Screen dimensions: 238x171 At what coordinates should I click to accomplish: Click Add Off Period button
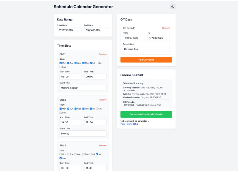click(x=146, y=60)
